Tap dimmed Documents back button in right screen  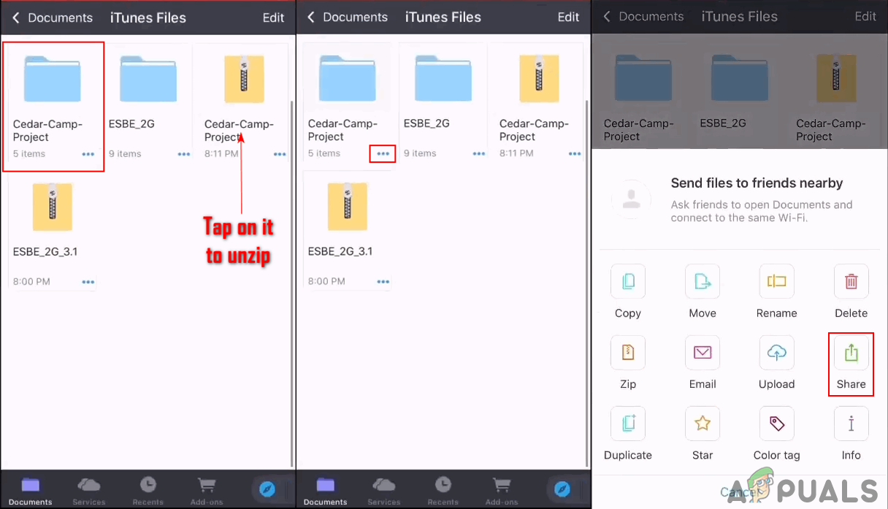[643, 16]
